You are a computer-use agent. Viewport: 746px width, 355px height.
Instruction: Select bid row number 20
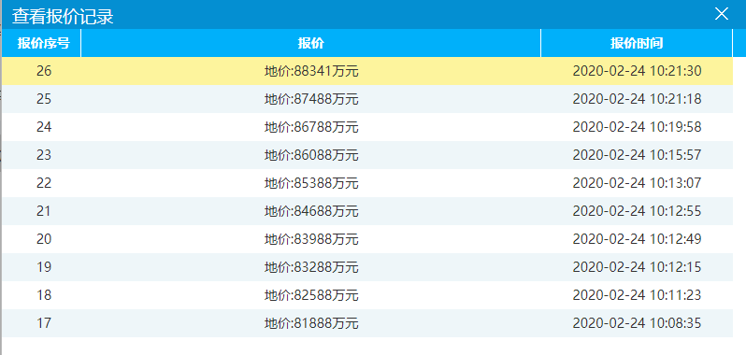(x=367, y=239)
